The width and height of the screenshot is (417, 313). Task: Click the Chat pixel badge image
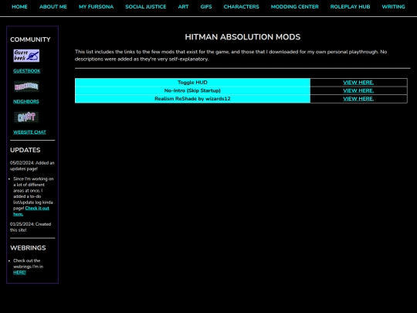26,117
